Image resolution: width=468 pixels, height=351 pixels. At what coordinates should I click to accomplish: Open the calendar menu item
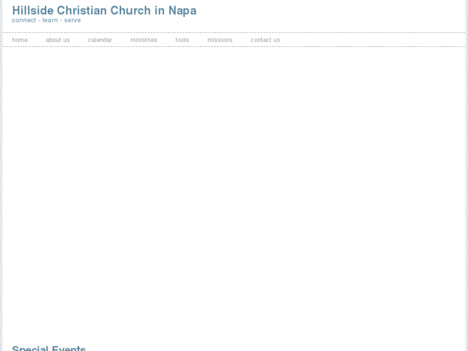coord(100,40)
